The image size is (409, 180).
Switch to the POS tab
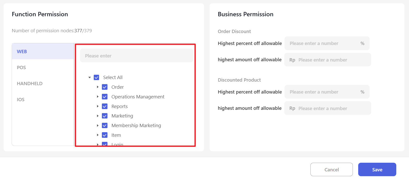(x=21, y=68)
